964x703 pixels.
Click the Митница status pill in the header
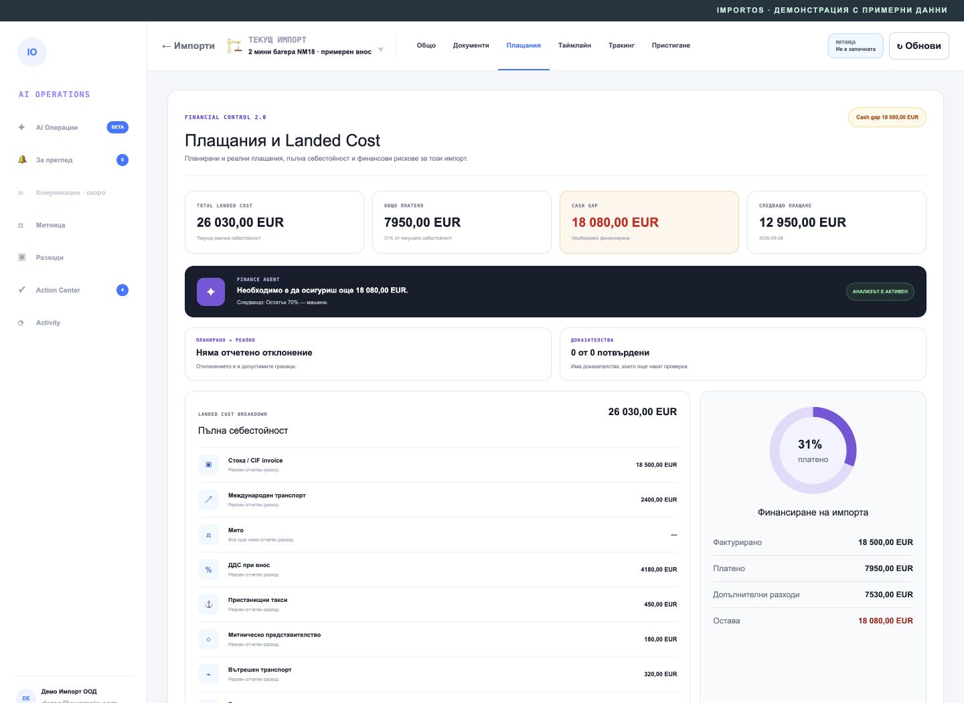(x=856, y=46)
